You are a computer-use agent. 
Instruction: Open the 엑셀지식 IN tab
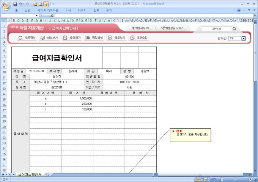(140, 28)
